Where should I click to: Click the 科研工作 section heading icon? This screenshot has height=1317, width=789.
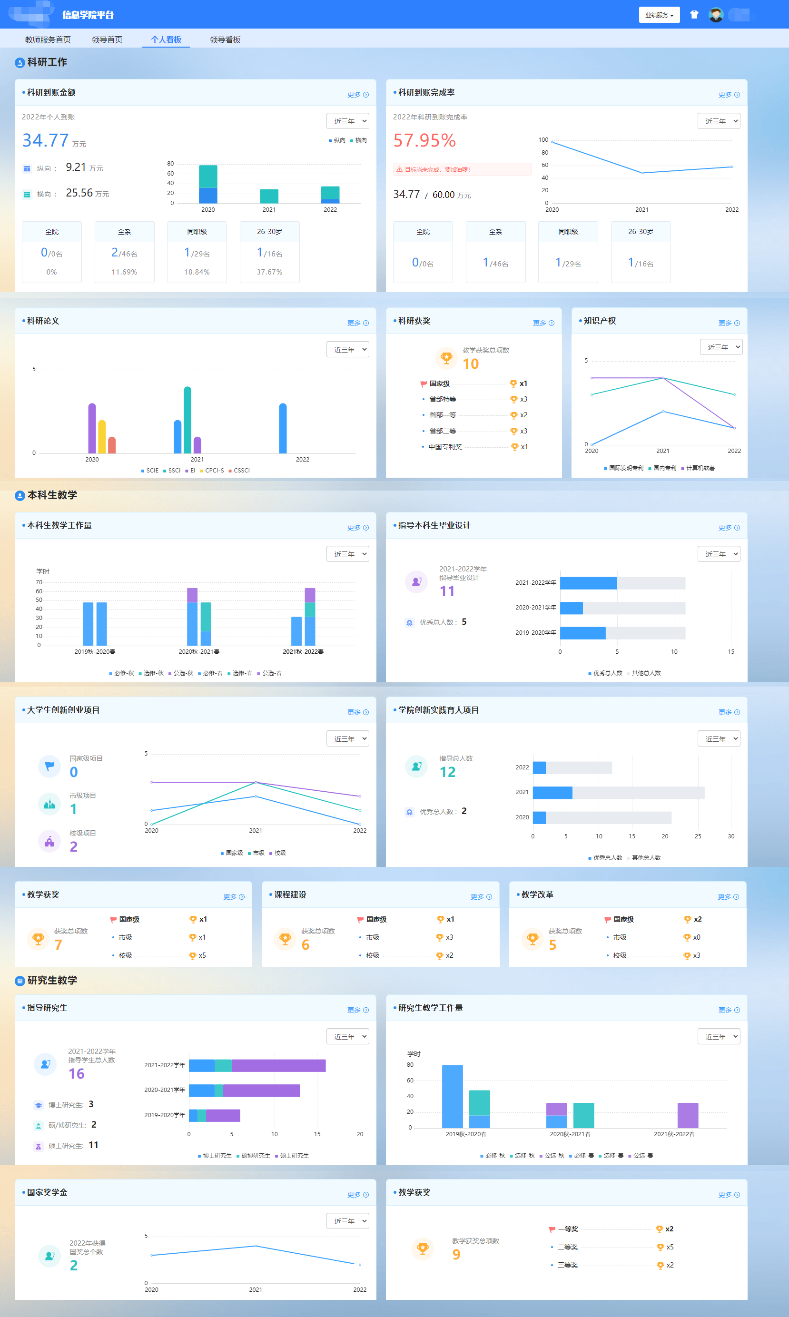(20, 63)
